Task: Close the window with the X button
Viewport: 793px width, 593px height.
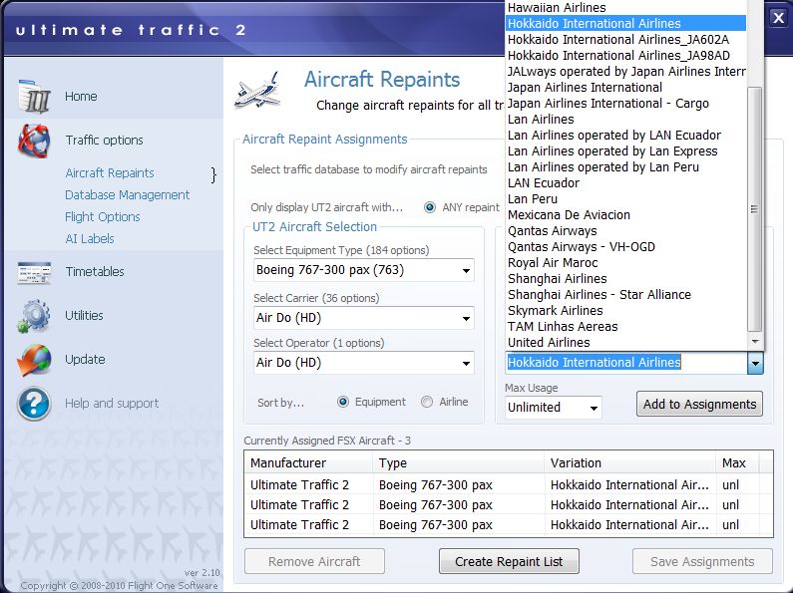Action: pyautogui.click(x=778, y=18)
